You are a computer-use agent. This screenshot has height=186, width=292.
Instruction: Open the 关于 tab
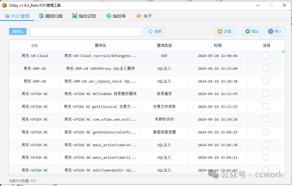[x=144, y=16]
